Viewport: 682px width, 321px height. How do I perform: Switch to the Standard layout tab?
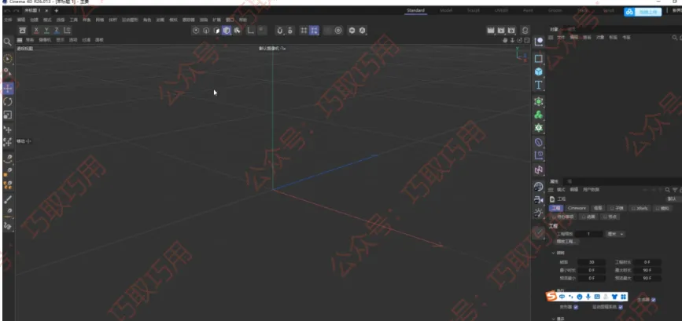pos(415,10)
